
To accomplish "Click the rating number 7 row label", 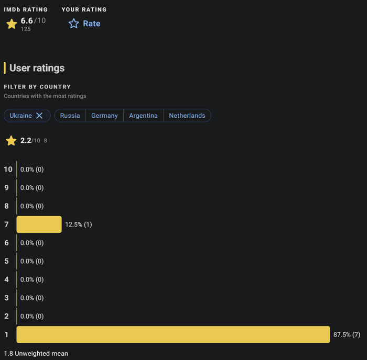I will [x=6, y=224].
